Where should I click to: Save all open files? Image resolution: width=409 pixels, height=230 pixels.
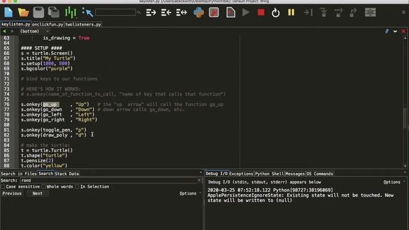pyautogui.click(x=54, y=12)
